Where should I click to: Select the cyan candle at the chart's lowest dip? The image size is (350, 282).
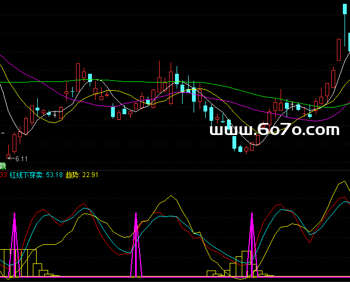[x=240, y=148]
